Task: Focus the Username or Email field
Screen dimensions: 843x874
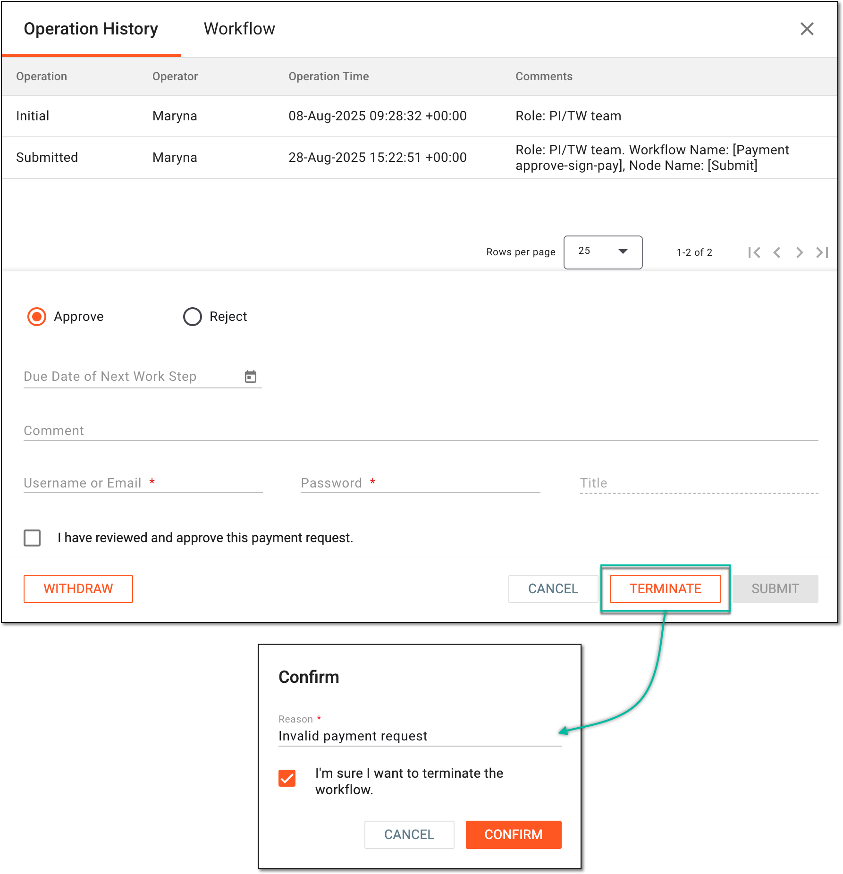Action: [x=143, y=483]
